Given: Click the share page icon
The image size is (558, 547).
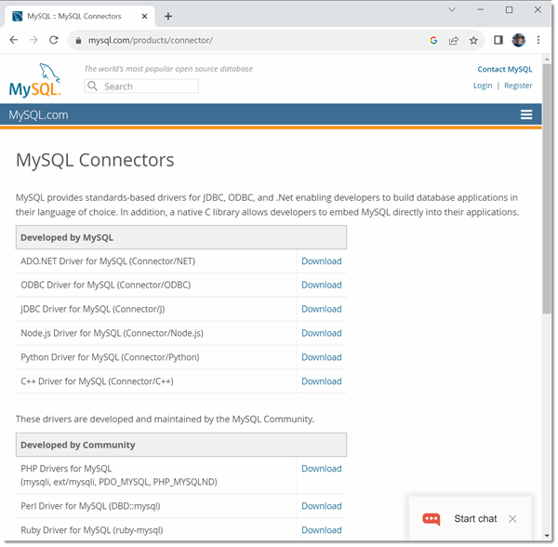Looking at the screenshot, I should click(x=454, y=41).
